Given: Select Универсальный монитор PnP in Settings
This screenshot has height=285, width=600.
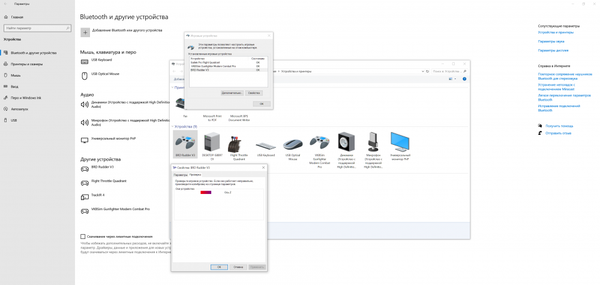Looking at the screenshot, I should click(113, 139).
